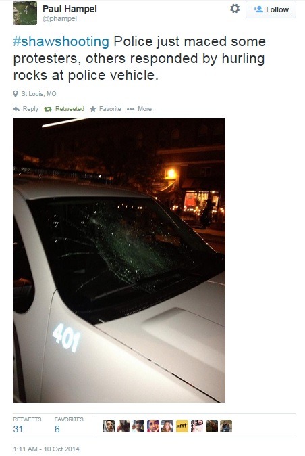Mark tweet with the Favorite star

click(105, 109)
